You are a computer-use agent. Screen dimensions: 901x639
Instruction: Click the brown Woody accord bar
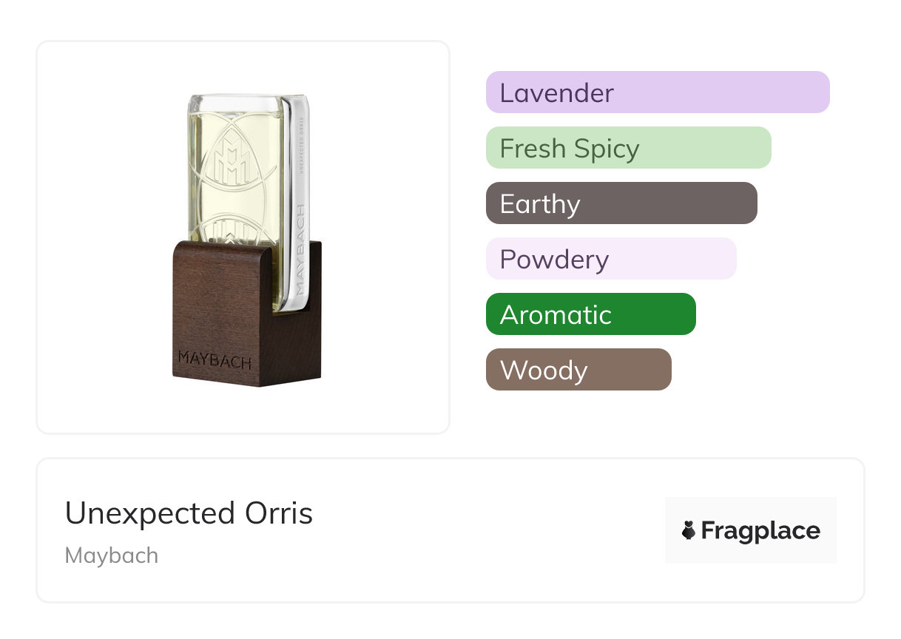[578, 370]
